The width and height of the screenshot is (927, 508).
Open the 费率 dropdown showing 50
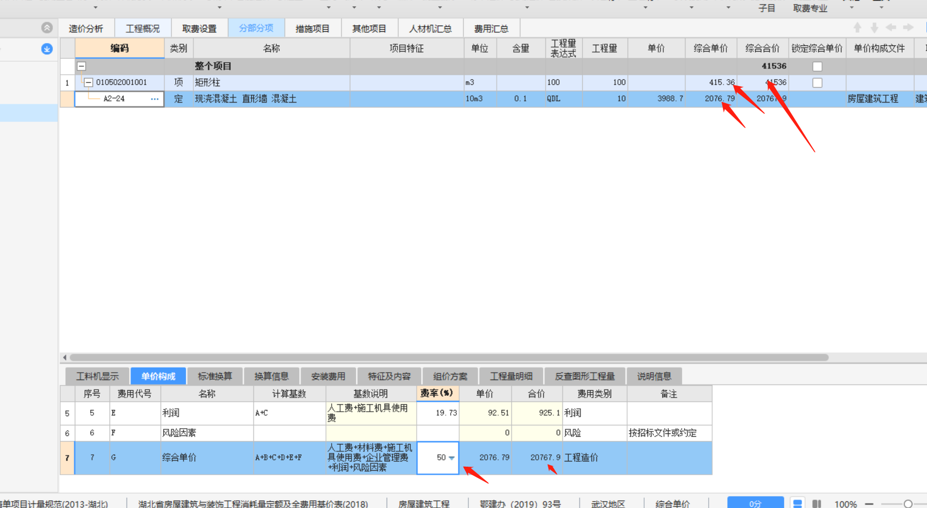pos(452,458)
